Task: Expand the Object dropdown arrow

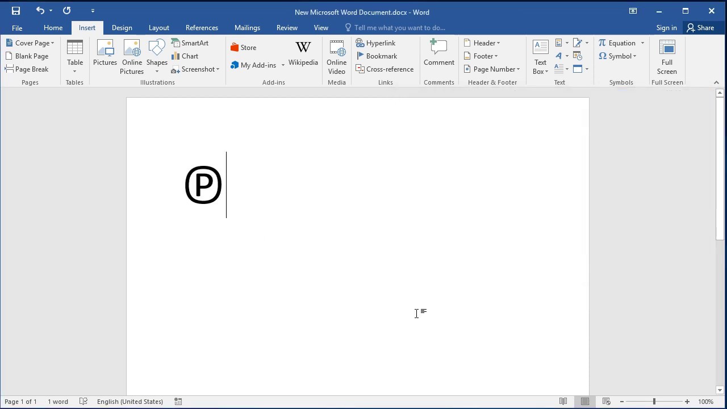Action: (x=587, y=69)
